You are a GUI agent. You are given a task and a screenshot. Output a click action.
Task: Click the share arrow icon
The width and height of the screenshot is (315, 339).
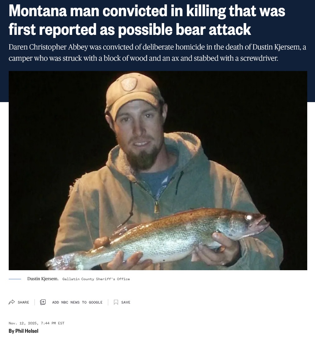click(x=12, y=302)
